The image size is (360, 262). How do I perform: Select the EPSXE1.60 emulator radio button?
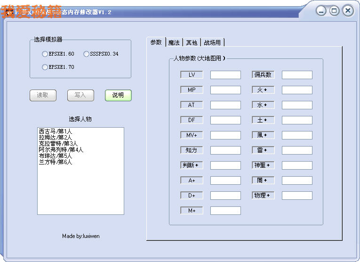point(45,54)
